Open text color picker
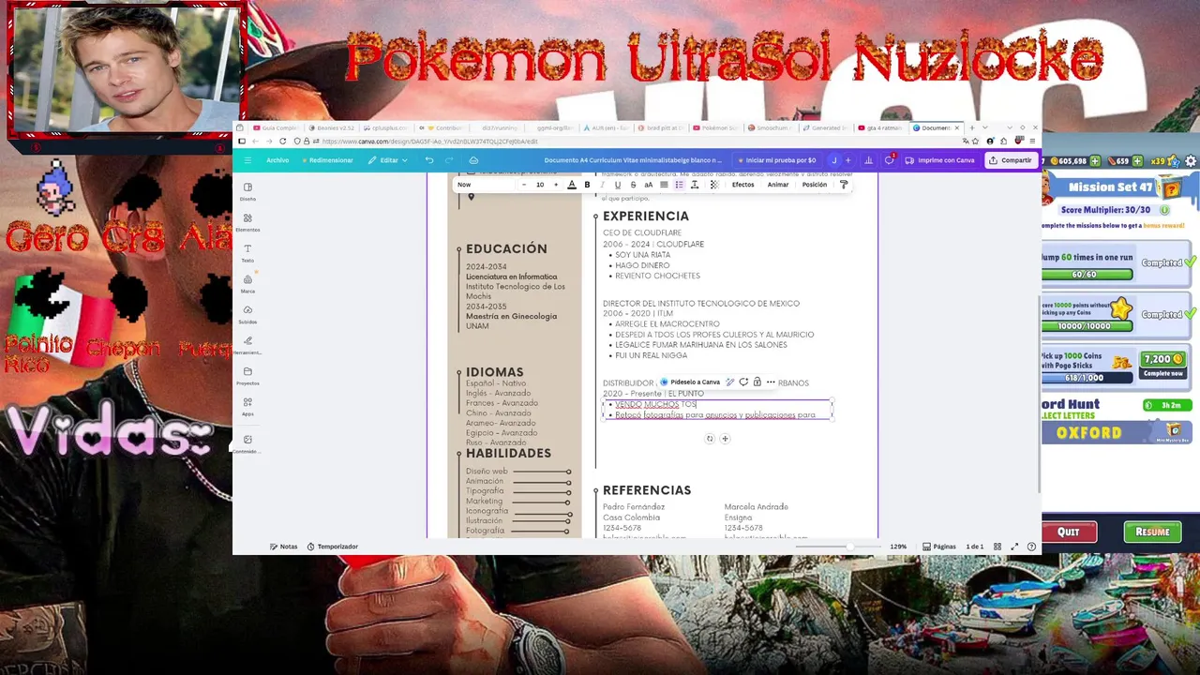1200x675 pixels. click(x=572, y=185)
